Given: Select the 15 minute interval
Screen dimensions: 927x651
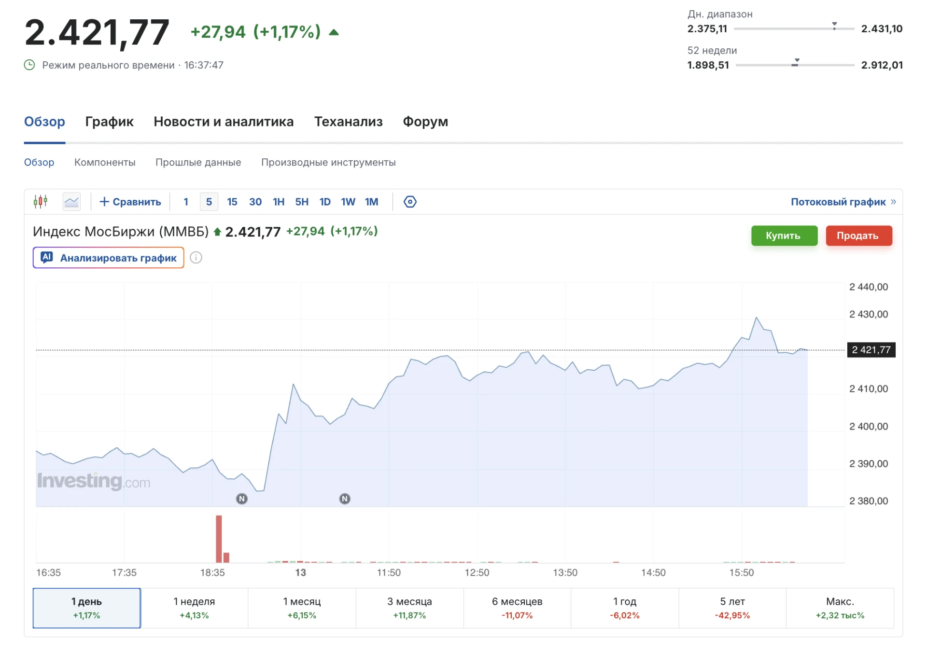Looking at the screenshot, I should [x=232, y=202].
